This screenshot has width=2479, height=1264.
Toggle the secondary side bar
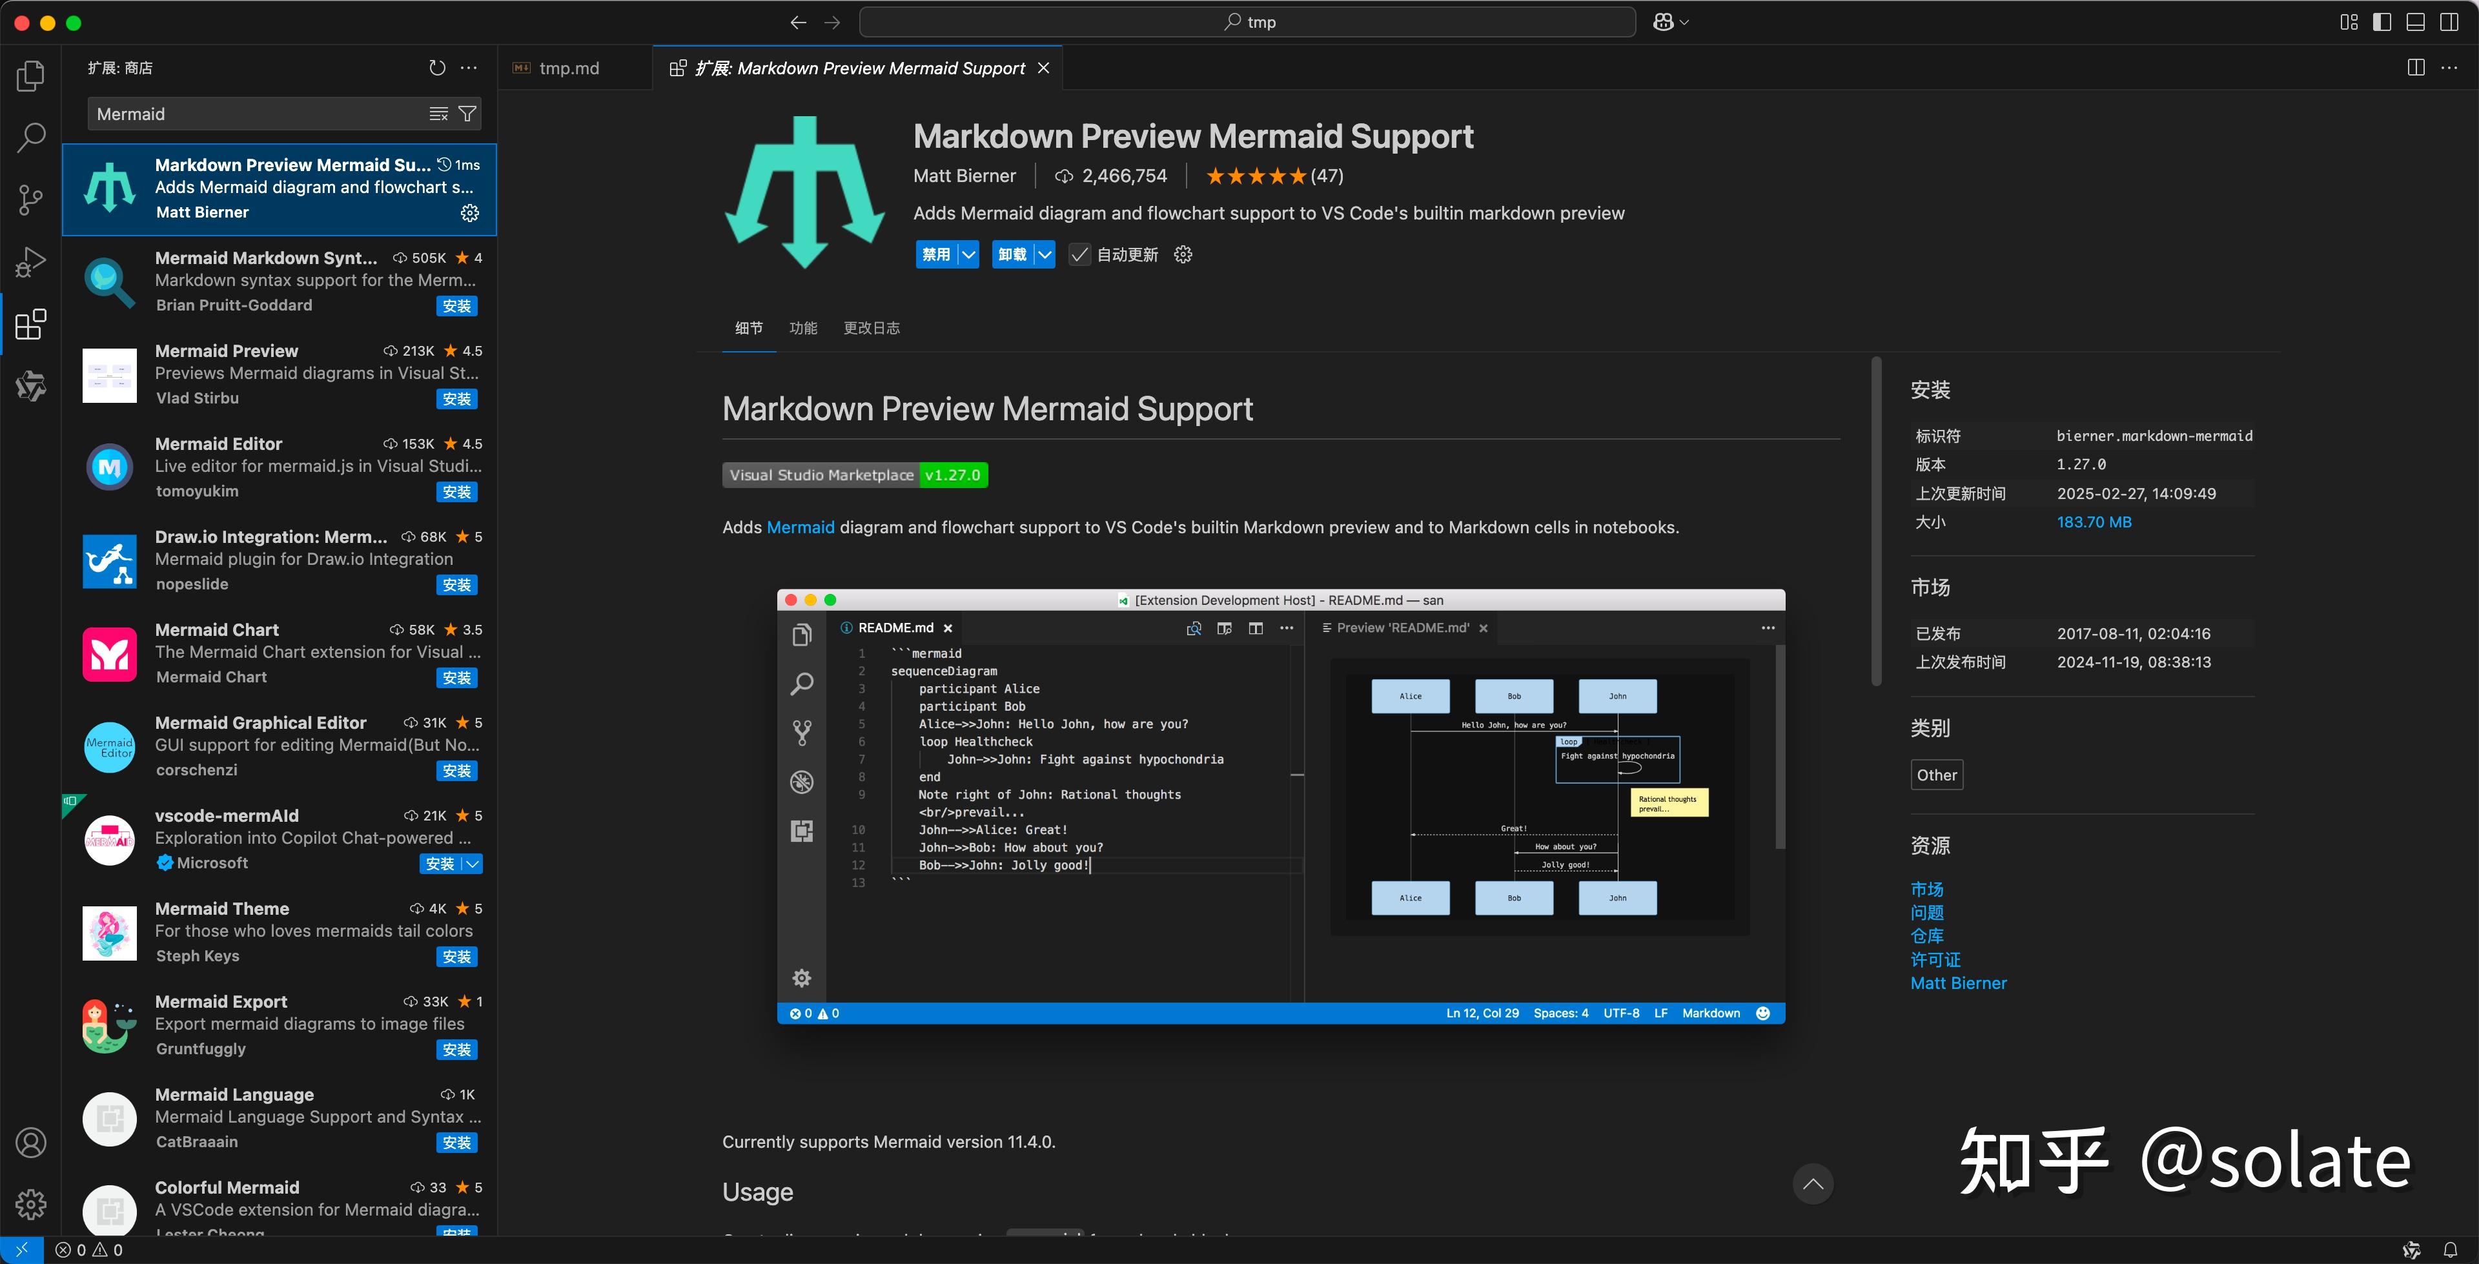2450,21
